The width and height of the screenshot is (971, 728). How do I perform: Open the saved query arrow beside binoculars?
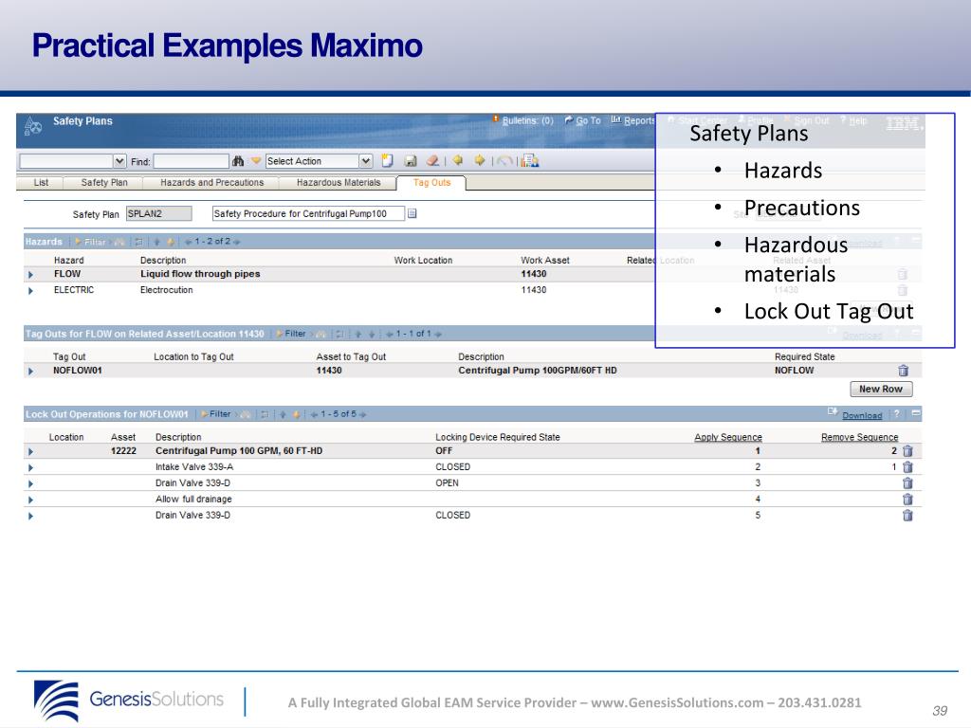click(256, 161)
